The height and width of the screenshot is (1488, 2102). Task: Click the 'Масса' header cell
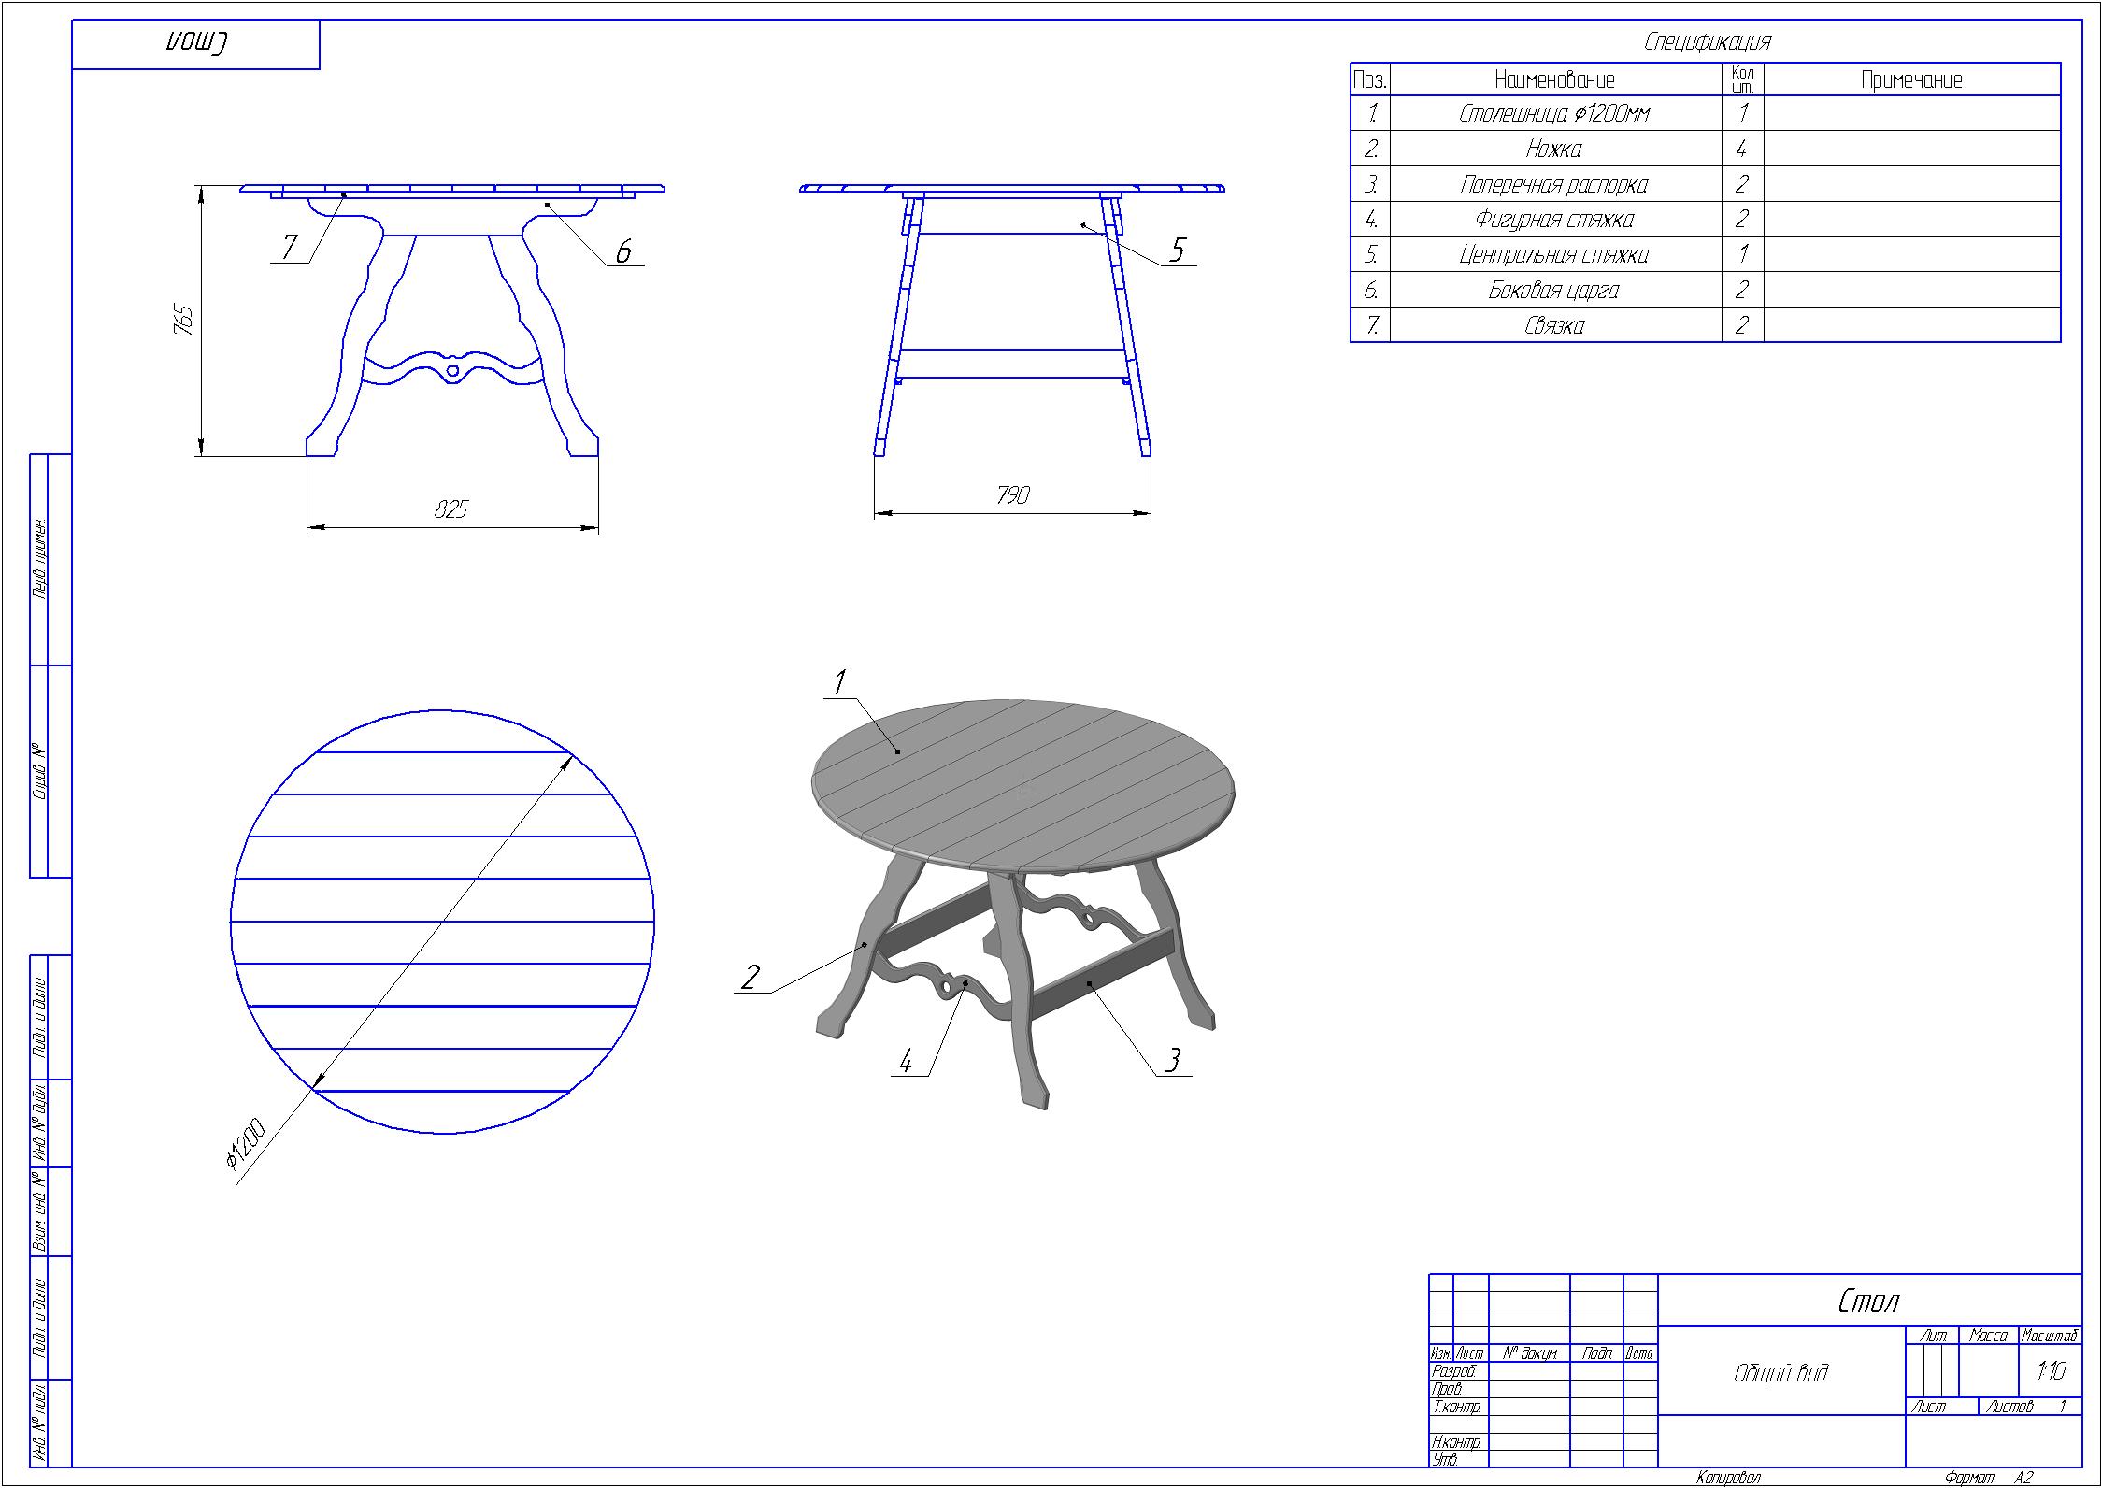1988,1337
